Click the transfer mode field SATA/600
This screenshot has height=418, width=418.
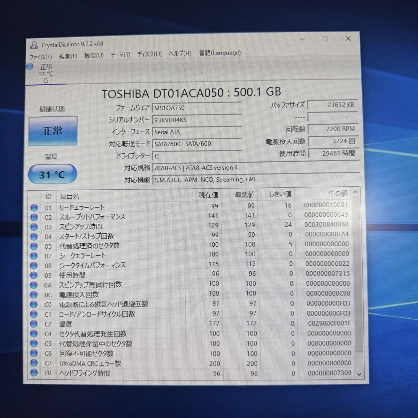[x=197, y=144]
